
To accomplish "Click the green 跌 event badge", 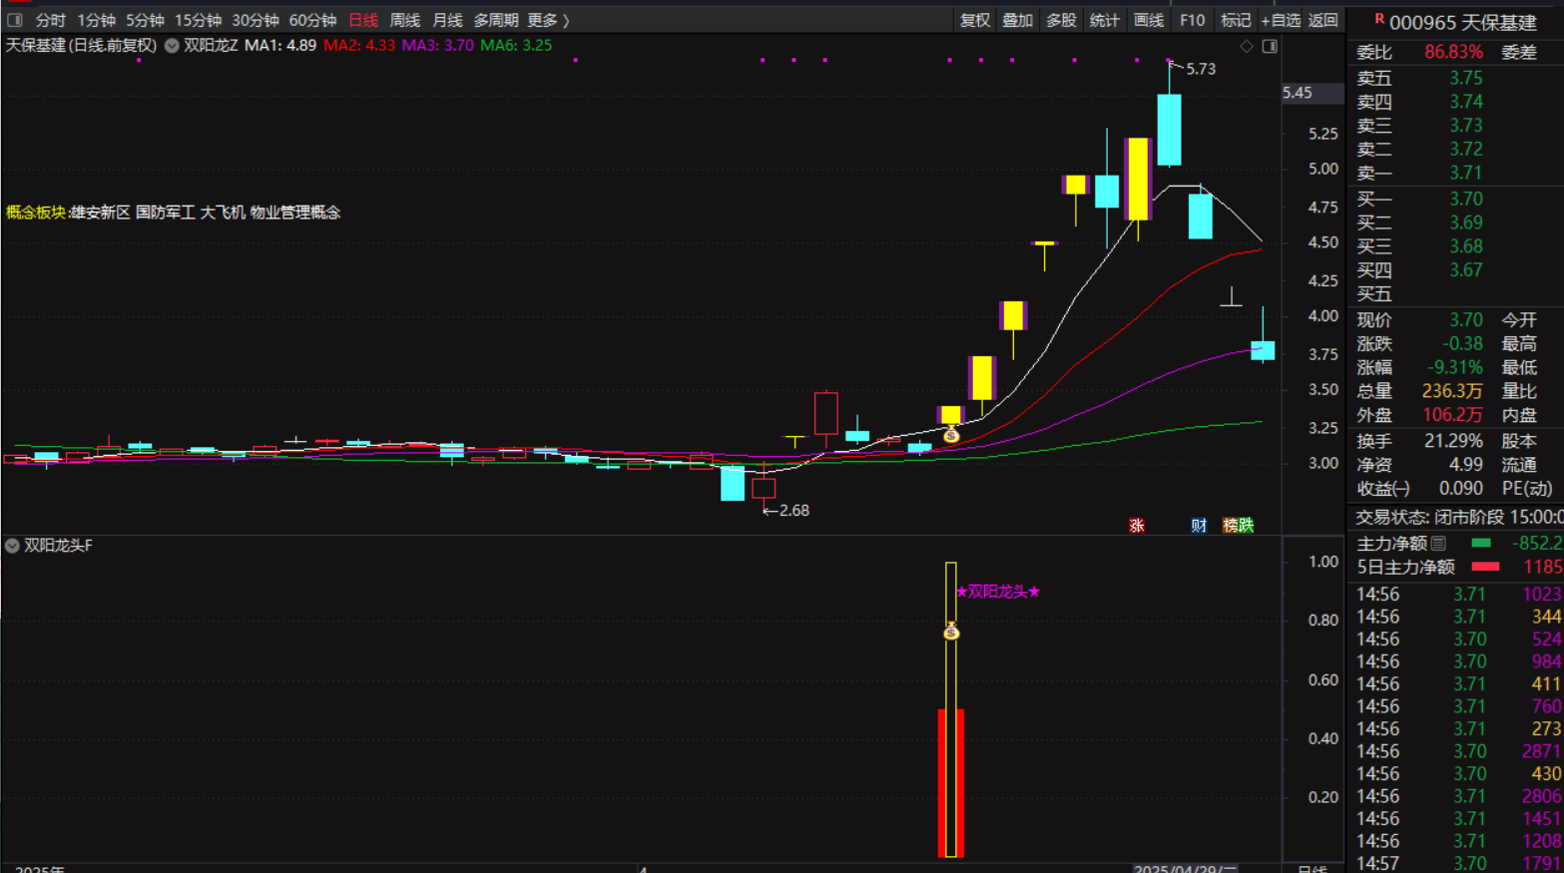I will (1246, 526).
